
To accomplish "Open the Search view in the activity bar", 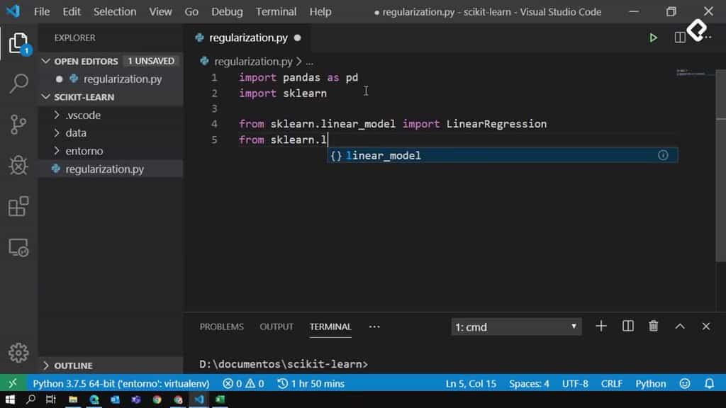I will 18,84.
